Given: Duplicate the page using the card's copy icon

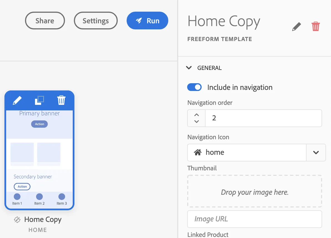Looking at the screenshot, I should [x=39, y=100].
